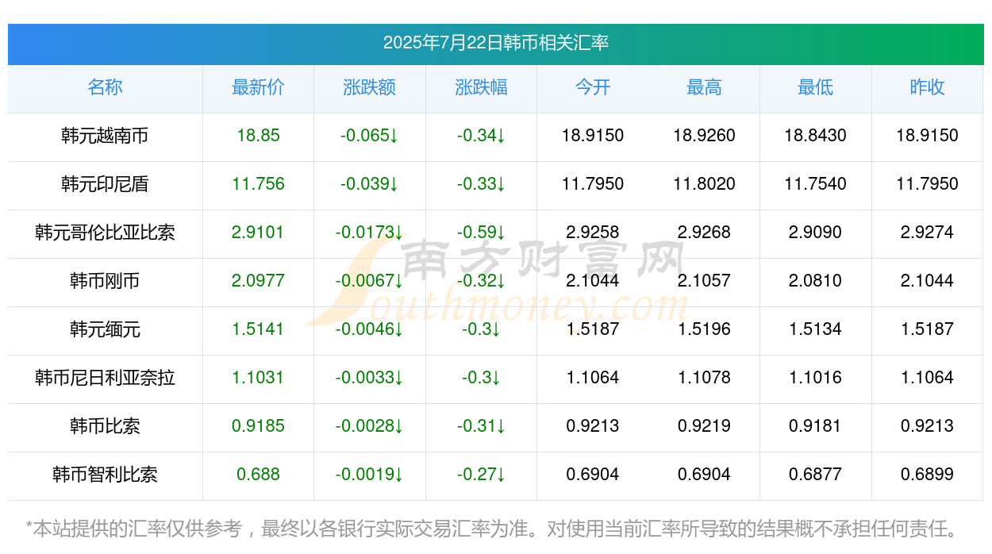
Task: Select the 昨收 column header
Action: (x=927, y=87)
